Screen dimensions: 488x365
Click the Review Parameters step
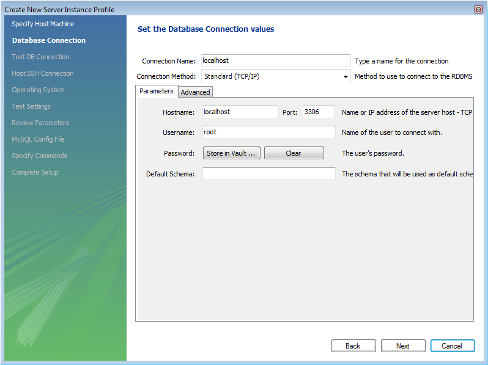click(x=40, y=123)
